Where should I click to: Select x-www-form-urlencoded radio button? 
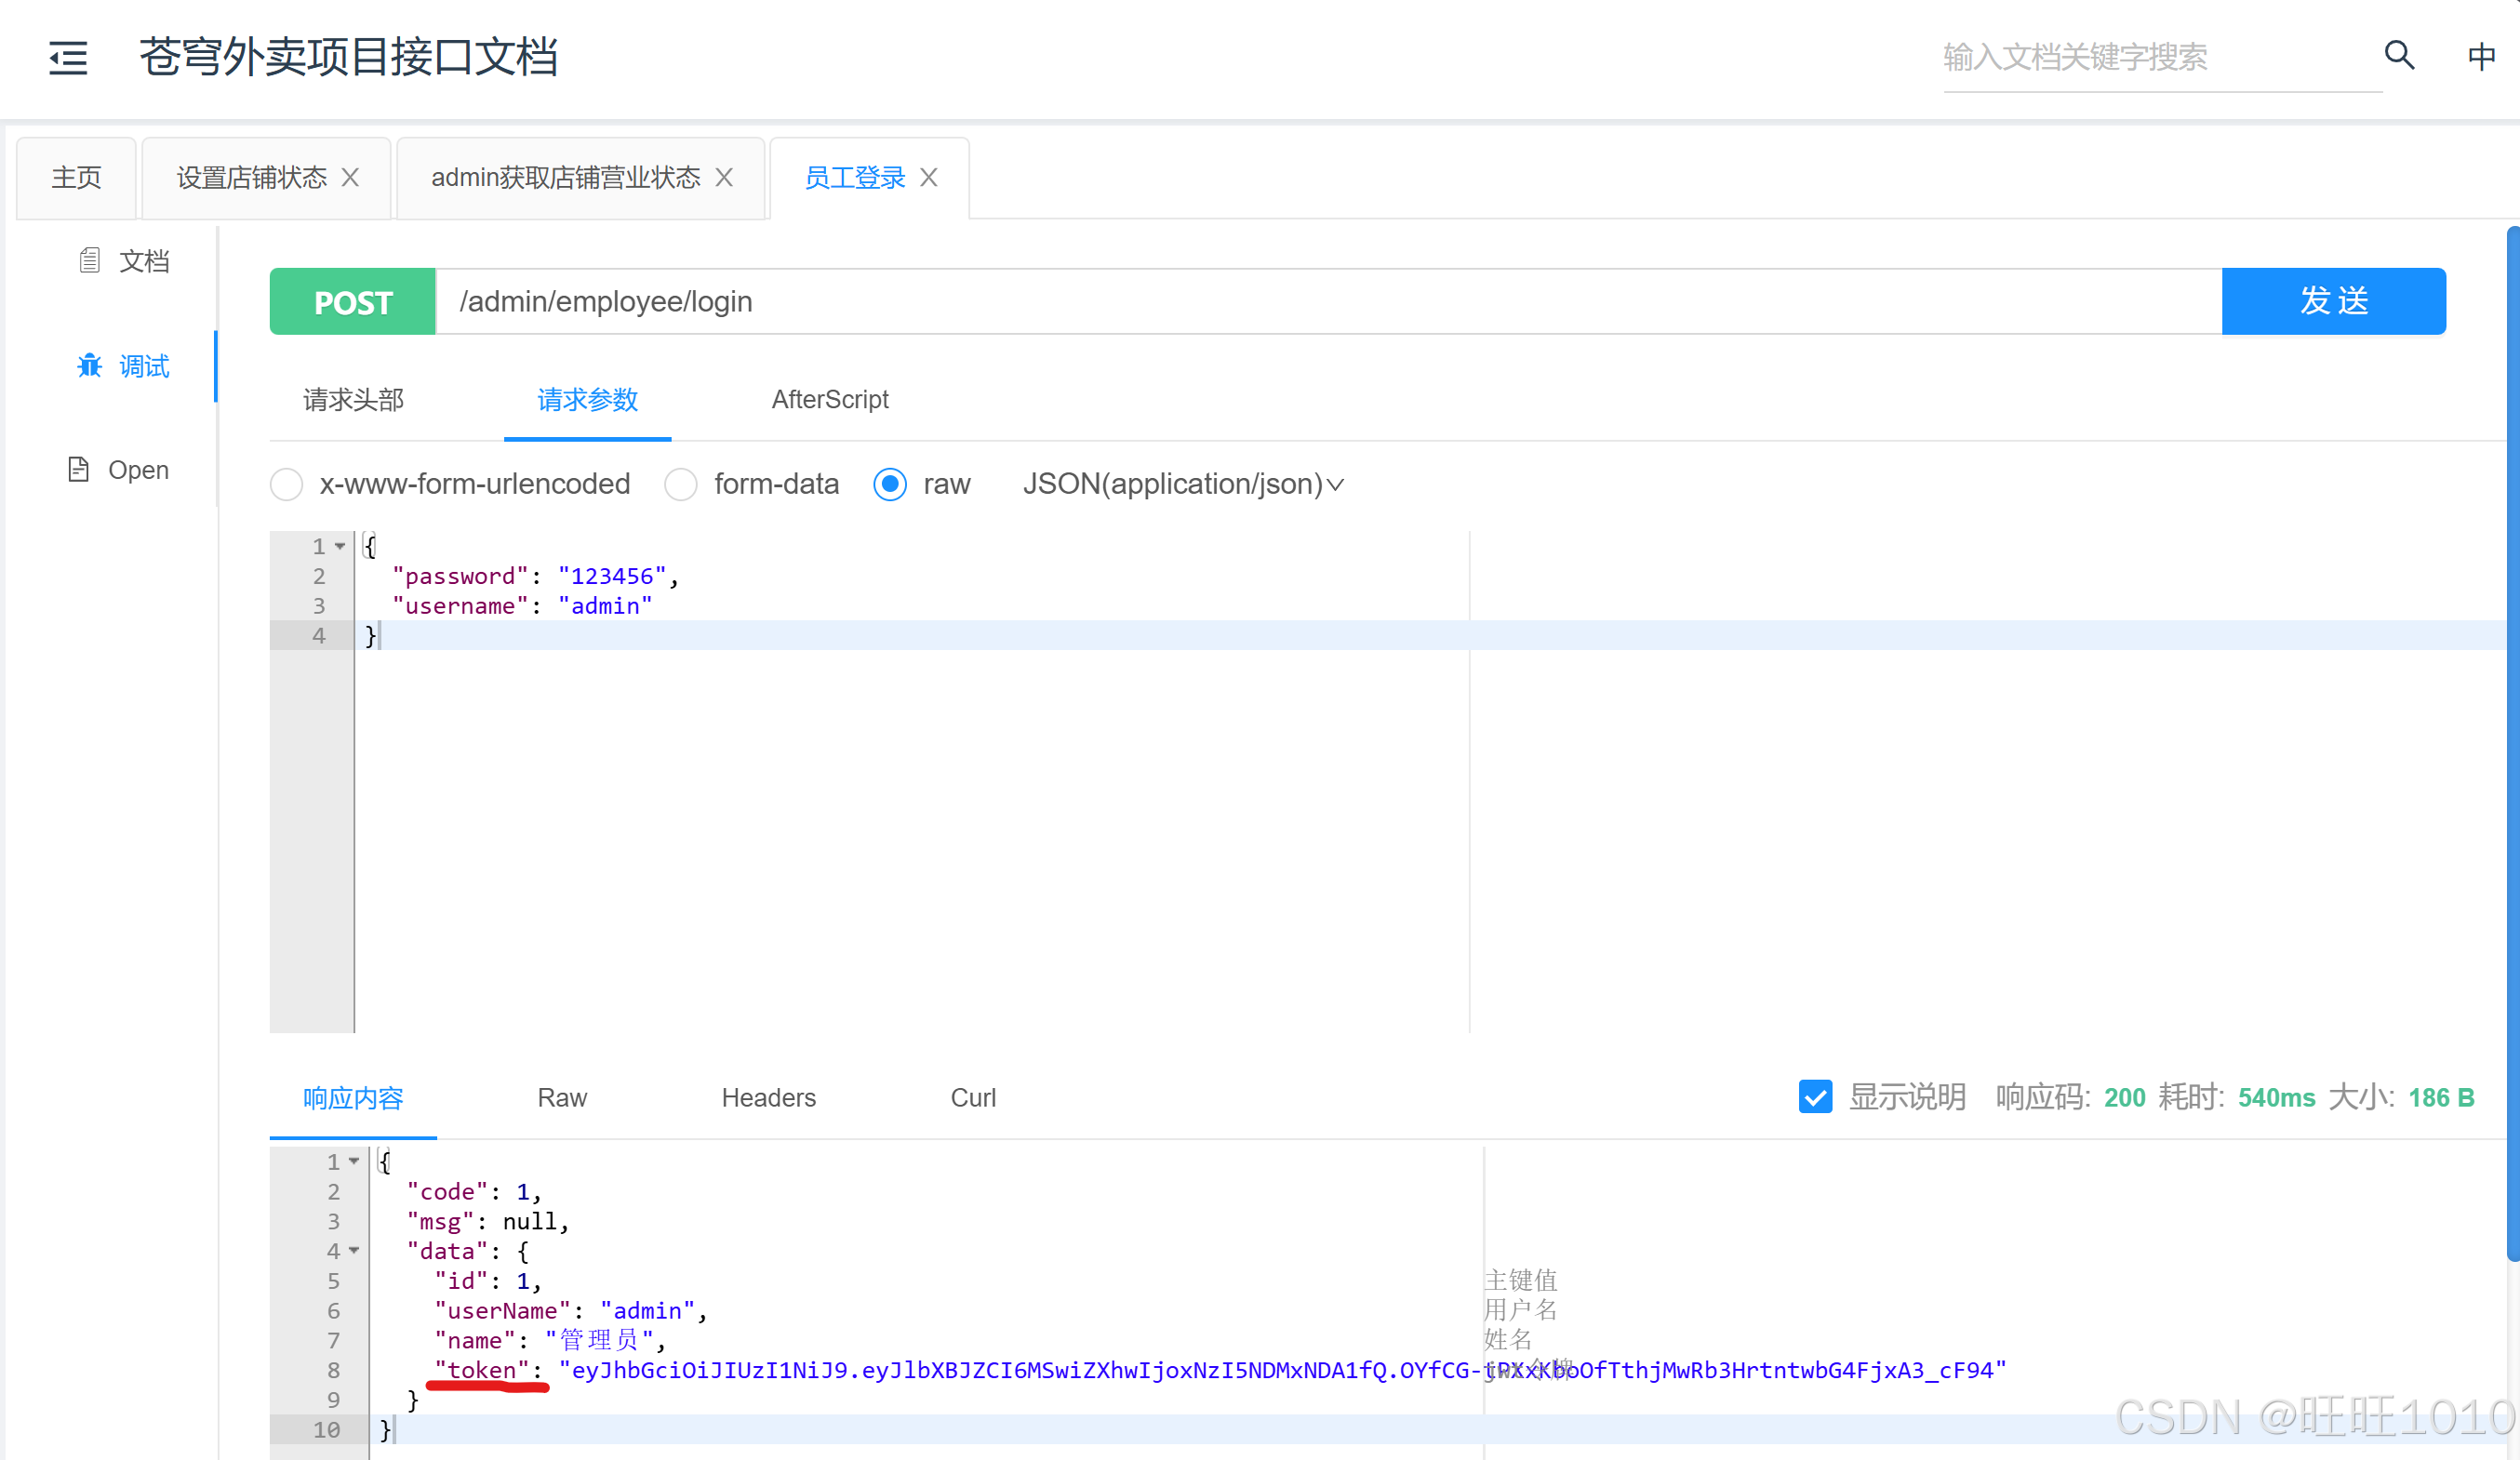287,485
